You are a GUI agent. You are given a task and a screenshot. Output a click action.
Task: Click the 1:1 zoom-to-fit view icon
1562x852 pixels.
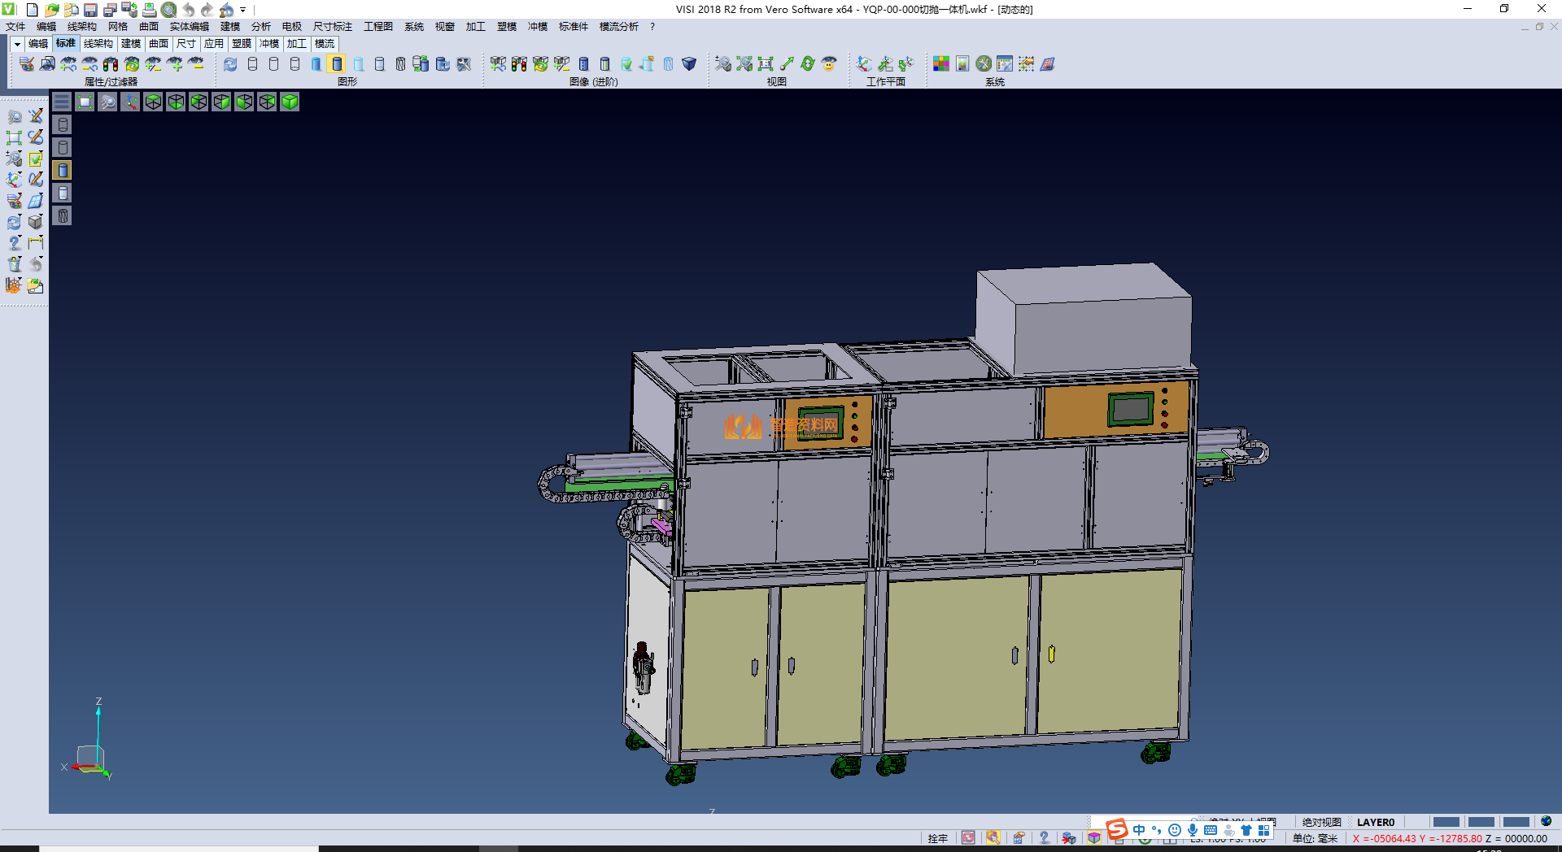point(766,64)
